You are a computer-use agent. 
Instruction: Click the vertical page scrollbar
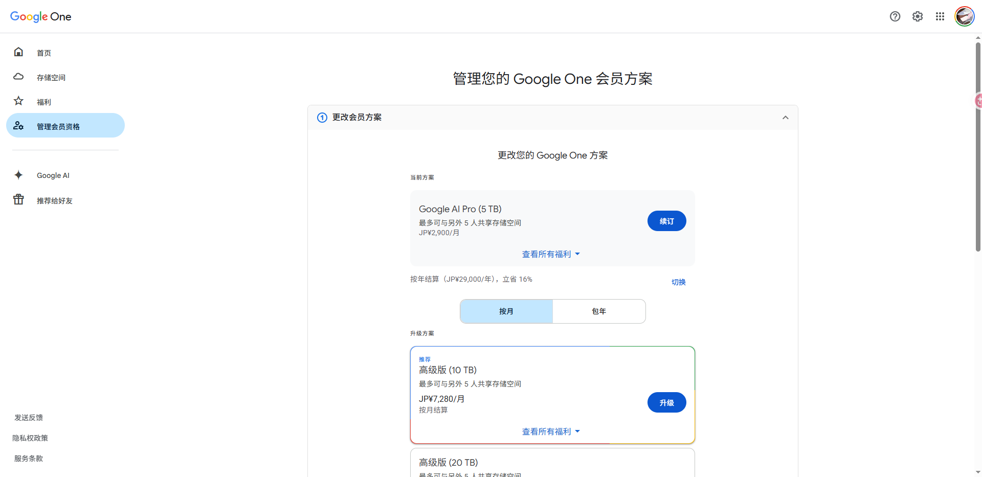click(x=978, y=147)
